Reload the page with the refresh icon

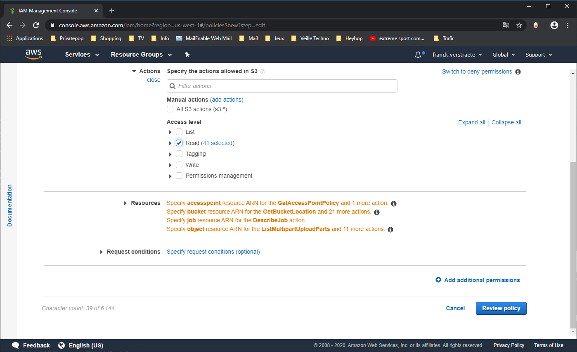(x=36, y=25)
